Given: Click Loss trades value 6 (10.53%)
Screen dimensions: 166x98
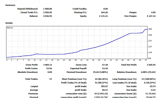Looking at the screenshot, I should coord(150,83).
